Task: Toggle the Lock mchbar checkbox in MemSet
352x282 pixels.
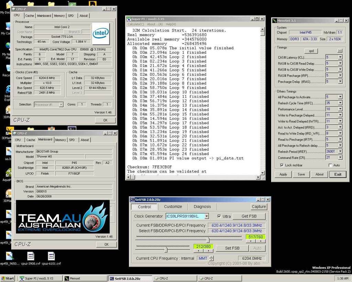Action: 282,165
